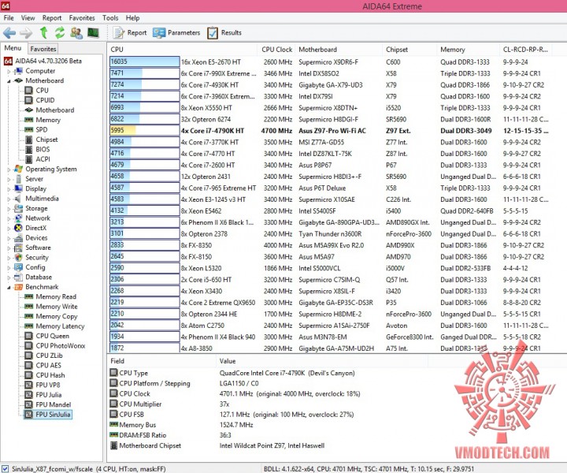Sort by Memory column header
The height and width of the screenshot is (473, 567).
click(x=452, y=50)
